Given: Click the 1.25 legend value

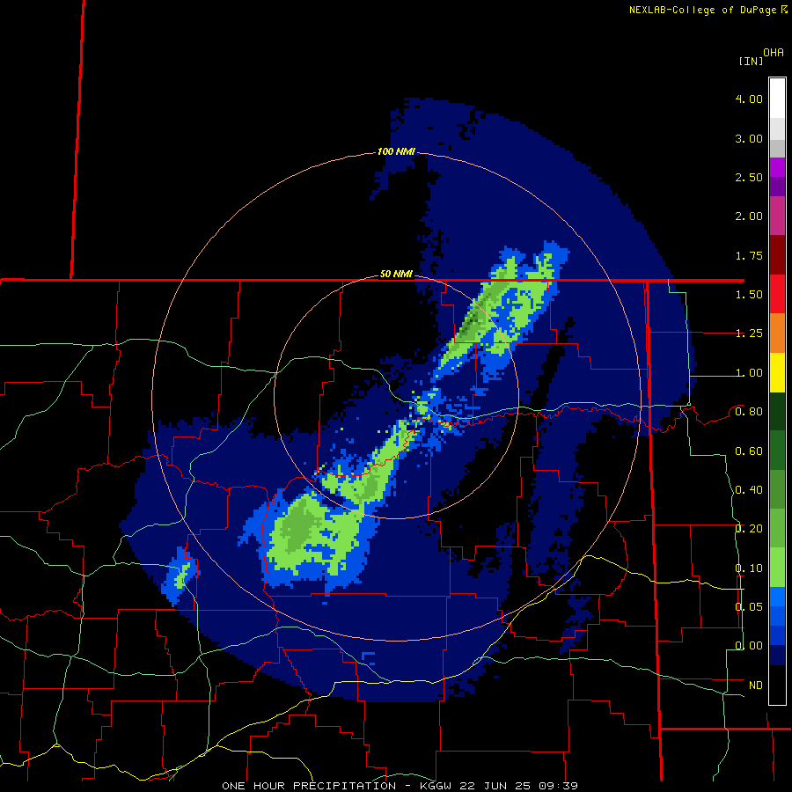Looking at the screenshot, I should tap(749, 334).
